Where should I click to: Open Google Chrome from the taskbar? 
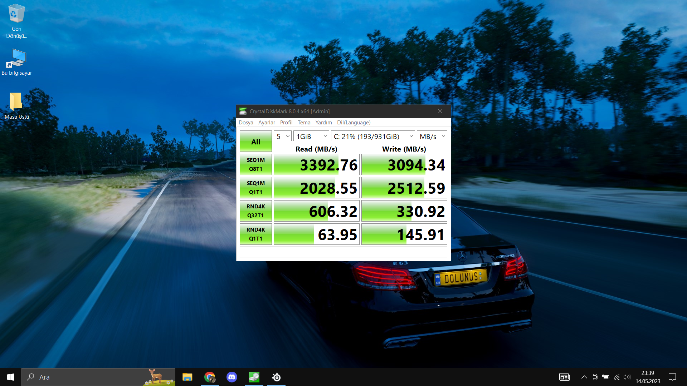(210, 377)
